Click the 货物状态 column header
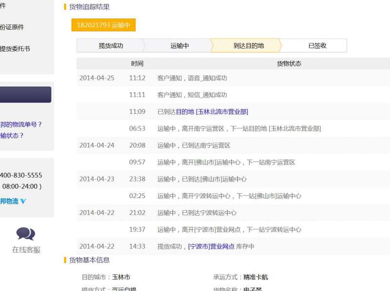This screenshot has height=291, width=390. [289, 64]
